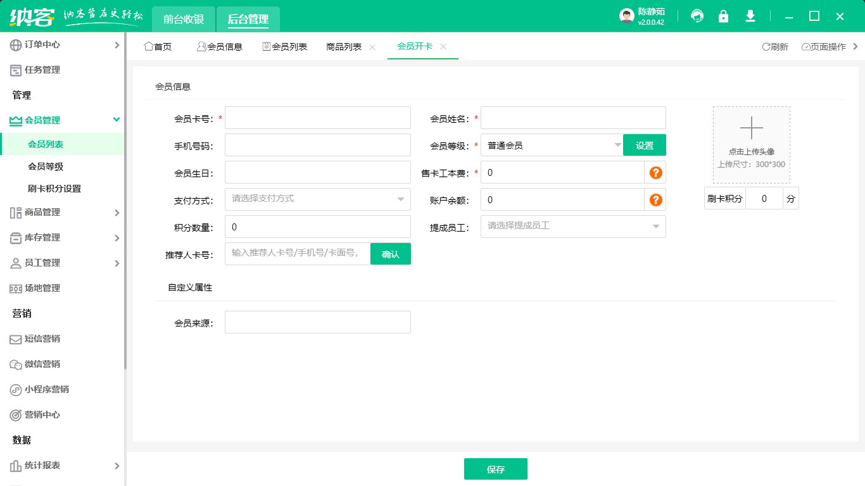Expand the 统计报表 arrow

(x=117, y=466)
